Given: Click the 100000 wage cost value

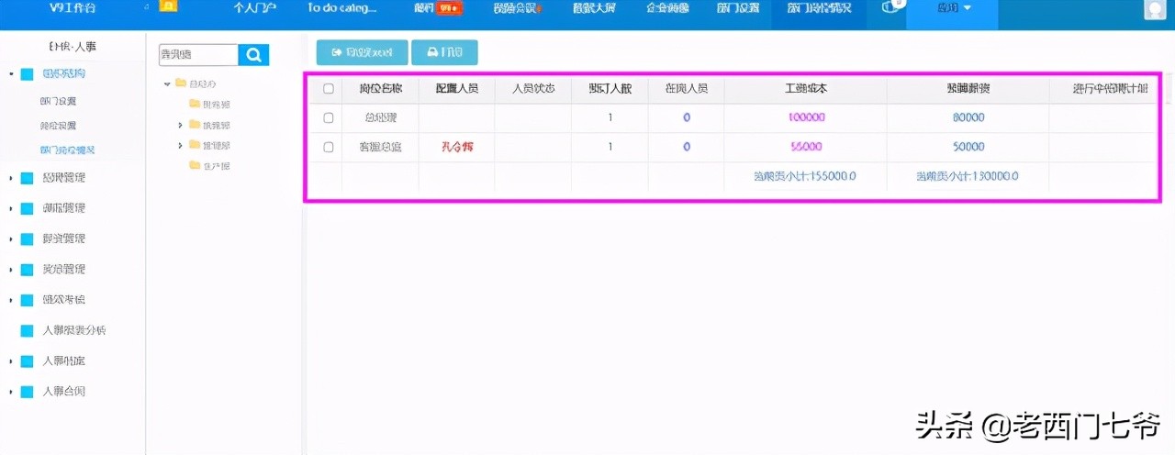Looking at the screenshot, I should (x=807, y=117).
